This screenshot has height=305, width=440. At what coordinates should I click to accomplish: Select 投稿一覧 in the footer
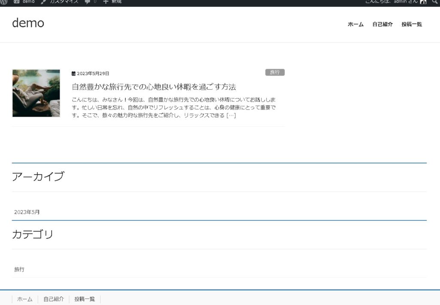pos(84,299)
